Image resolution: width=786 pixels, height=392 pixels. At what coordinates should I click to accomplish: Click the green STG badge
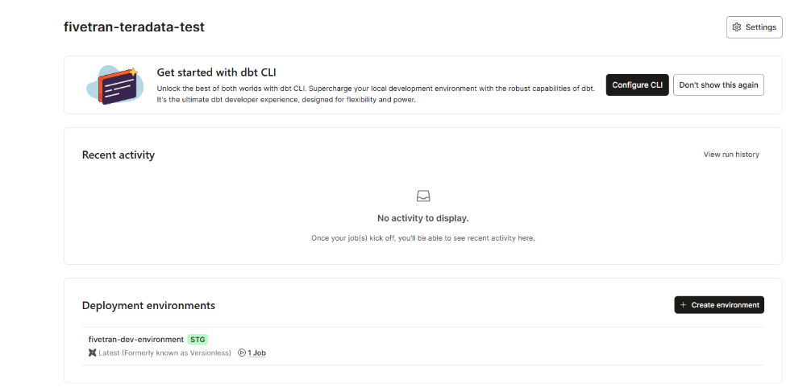tap(198, 340)
